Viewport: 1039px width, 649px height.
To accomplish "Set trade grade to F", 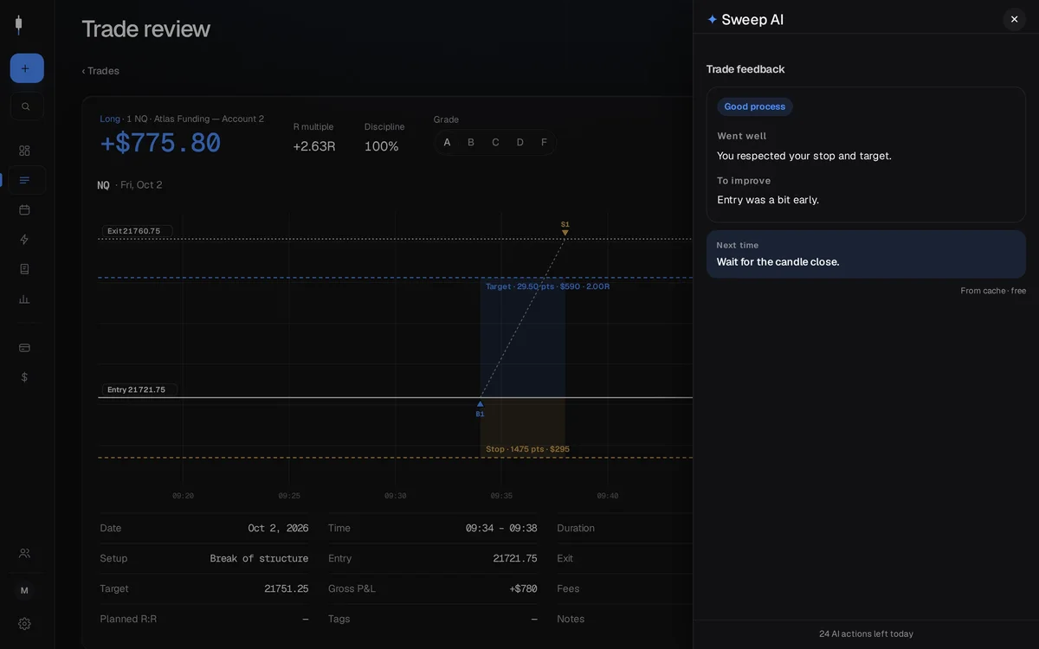I will [x=544, y=143].
